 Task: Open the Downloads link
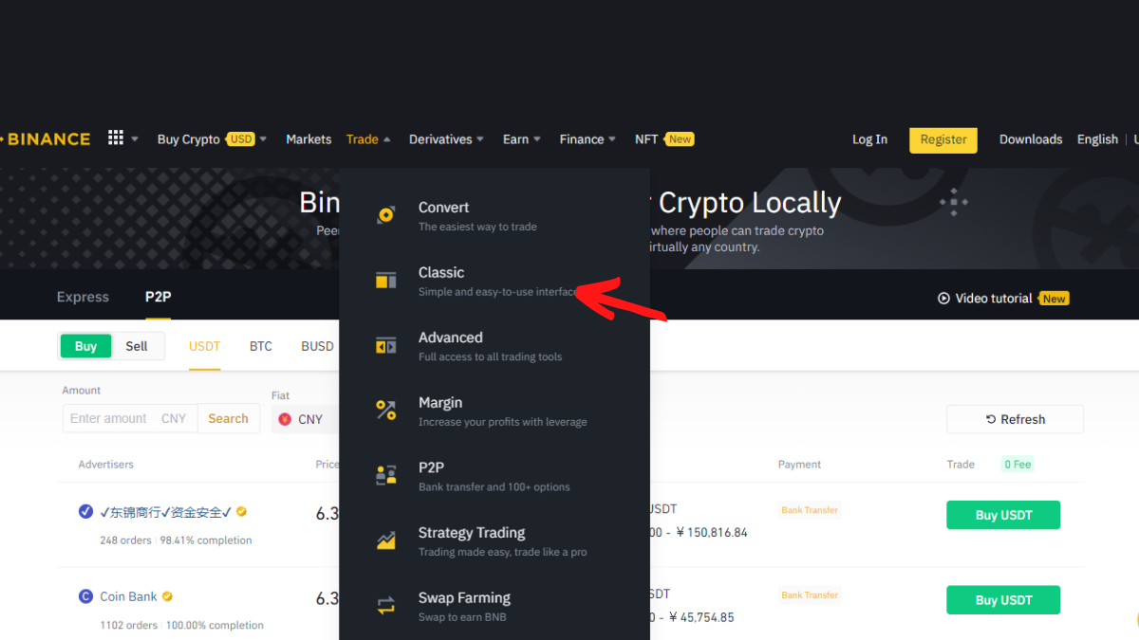click(x=1031, y=139)
